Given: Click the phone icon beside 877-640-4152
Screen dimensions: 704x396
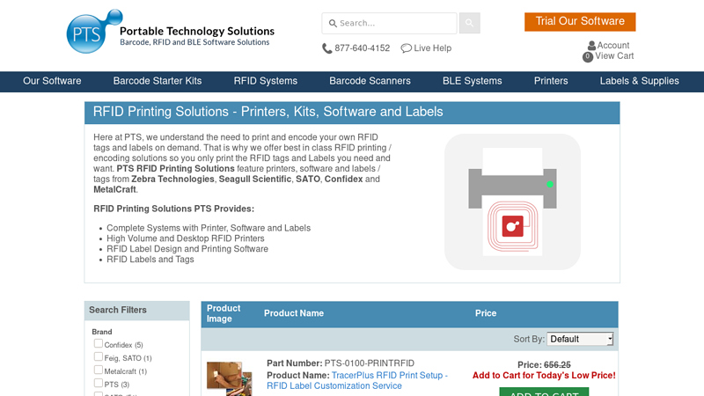Looking at the screenshot, I should click(x=326, y=48).
